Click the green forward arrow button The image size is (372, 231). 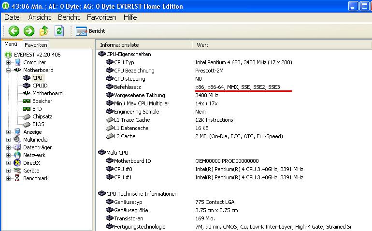pyautogui.click(x=29, y=31)
